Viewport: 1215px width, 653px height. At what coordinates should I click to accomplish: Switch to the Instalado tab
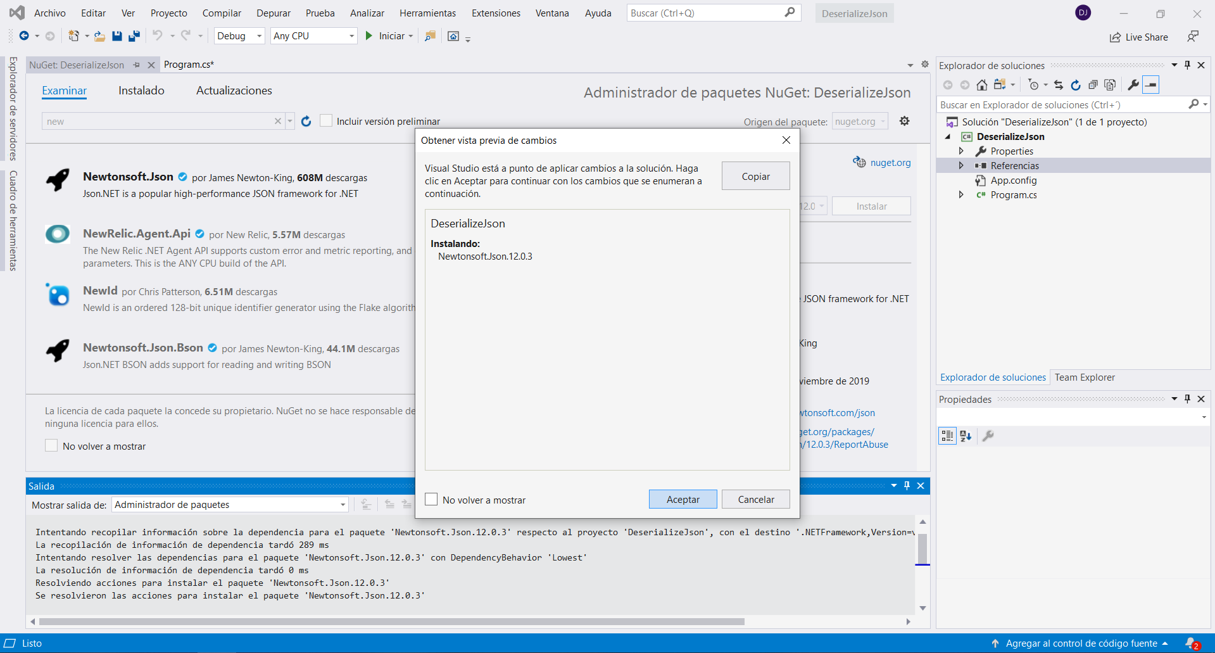pyautogui.click(x=141, y=91)
